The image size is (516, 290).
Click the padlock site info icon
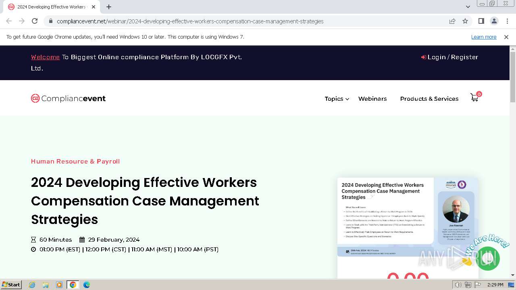[50, 21]
